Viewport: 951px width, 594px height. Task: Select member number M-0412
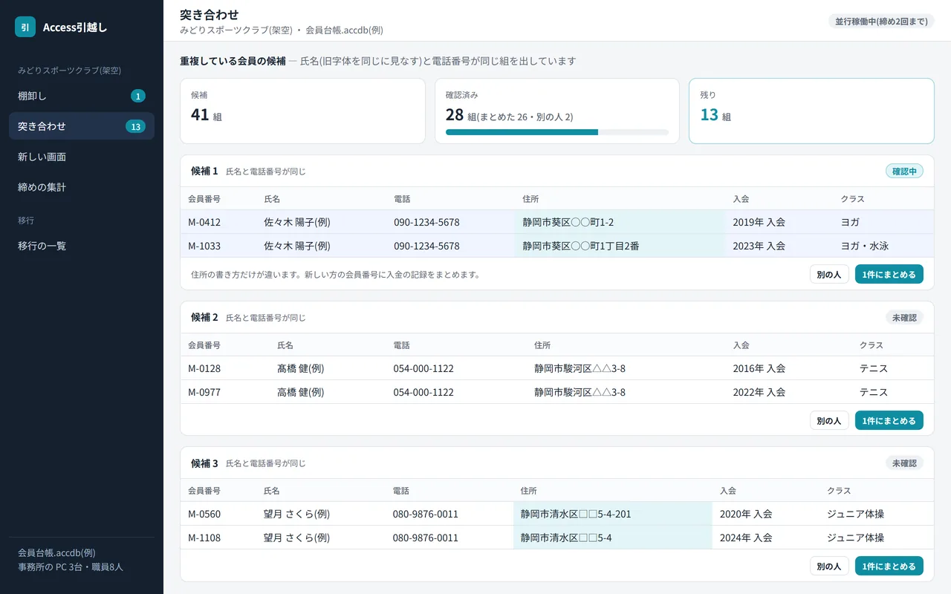pos(204,222)
